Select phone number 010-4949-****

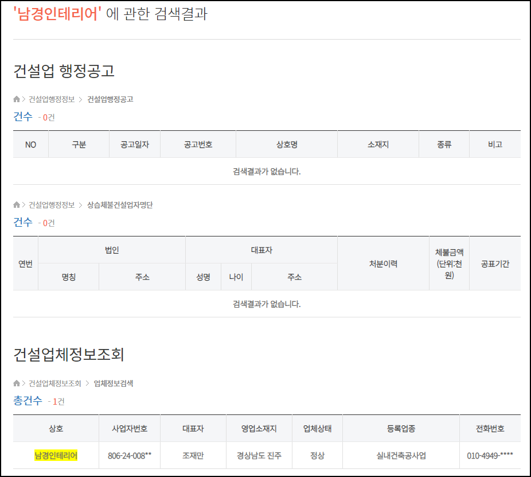[490, 456]
